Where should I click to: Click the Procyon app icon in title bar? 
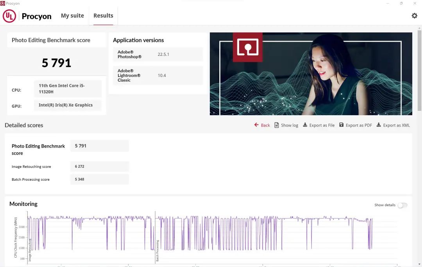point(2,3)
